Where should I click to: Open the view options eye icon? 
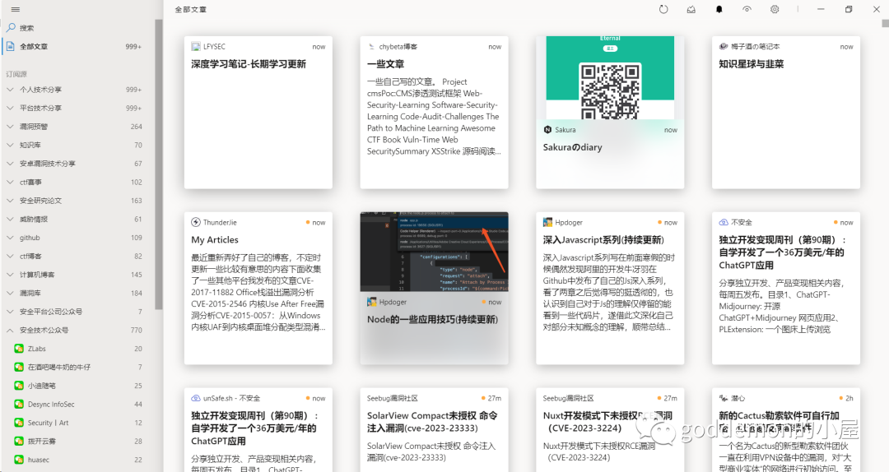(x=747, y=9)
